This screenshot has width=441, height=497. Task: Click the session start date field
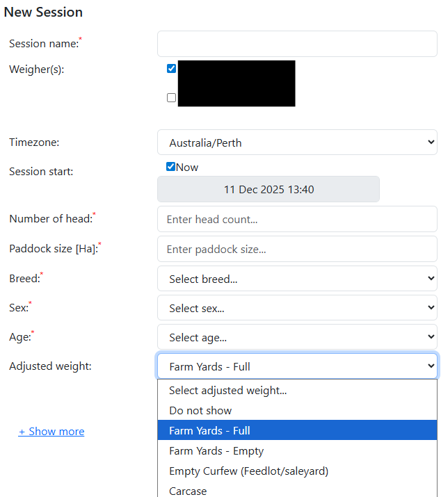click(268, 189)
